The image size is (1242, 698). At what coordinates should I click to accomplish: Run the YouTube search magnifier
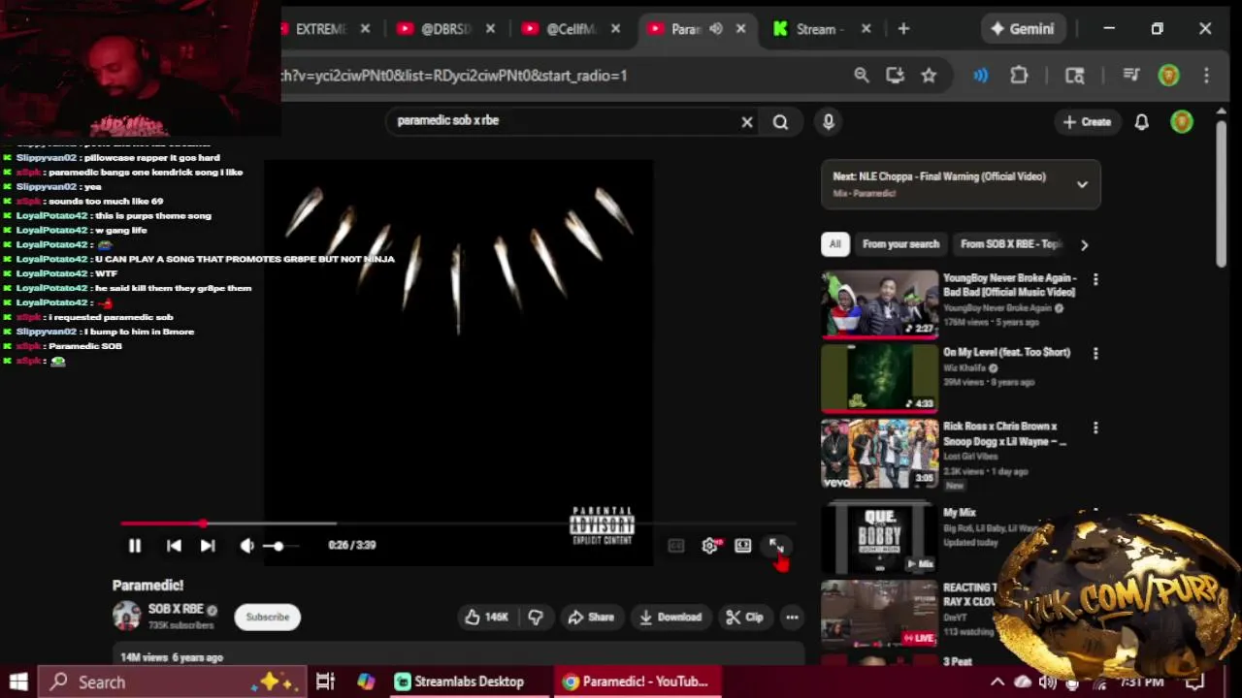[780, 122]
